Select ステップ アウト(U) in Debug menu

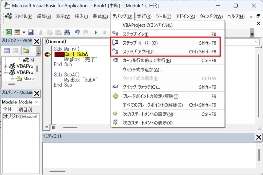pos(167,52)
